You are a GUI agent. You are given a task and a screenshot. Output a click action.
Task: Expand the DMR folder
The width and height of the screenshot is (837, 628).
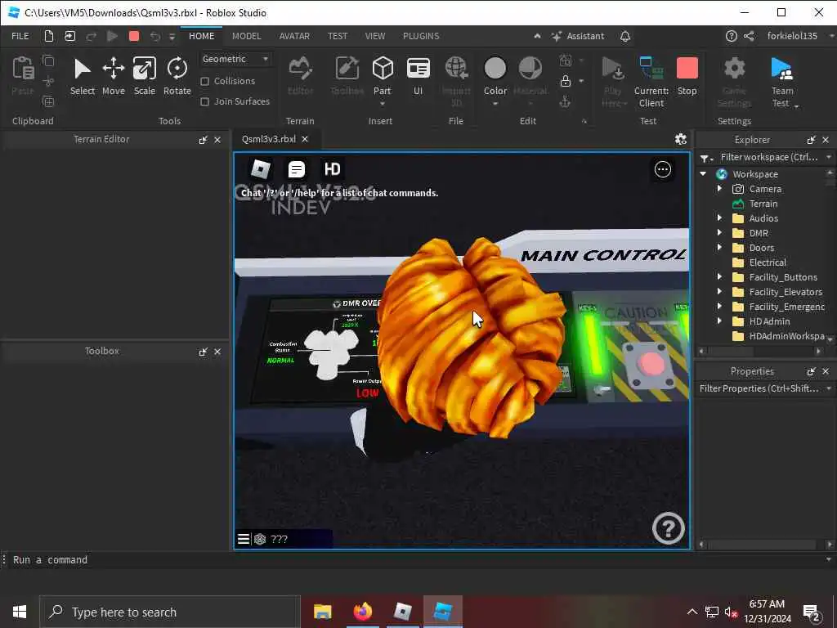pyautogui.click(x=719, y=233)
